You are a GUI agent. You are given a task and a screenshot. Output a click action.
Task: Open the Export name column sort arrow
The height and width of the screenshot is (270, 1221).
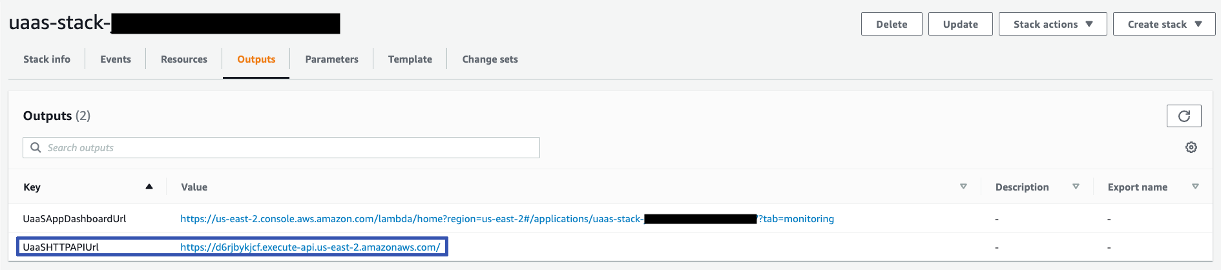[x=1195, y=187]
